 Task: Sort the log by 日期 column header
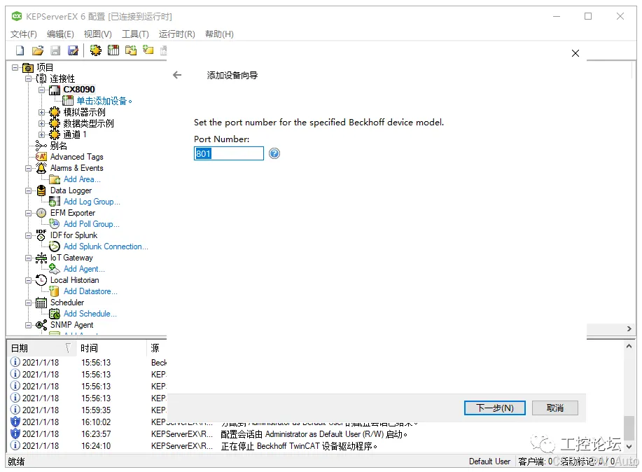[41, 348]
